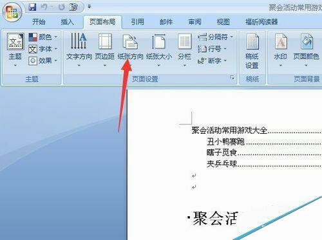Image resolution: width=322 pixels, height=240 pixels.
Task: Save document via quick access toolbar
Action: (x=32, y=8)
